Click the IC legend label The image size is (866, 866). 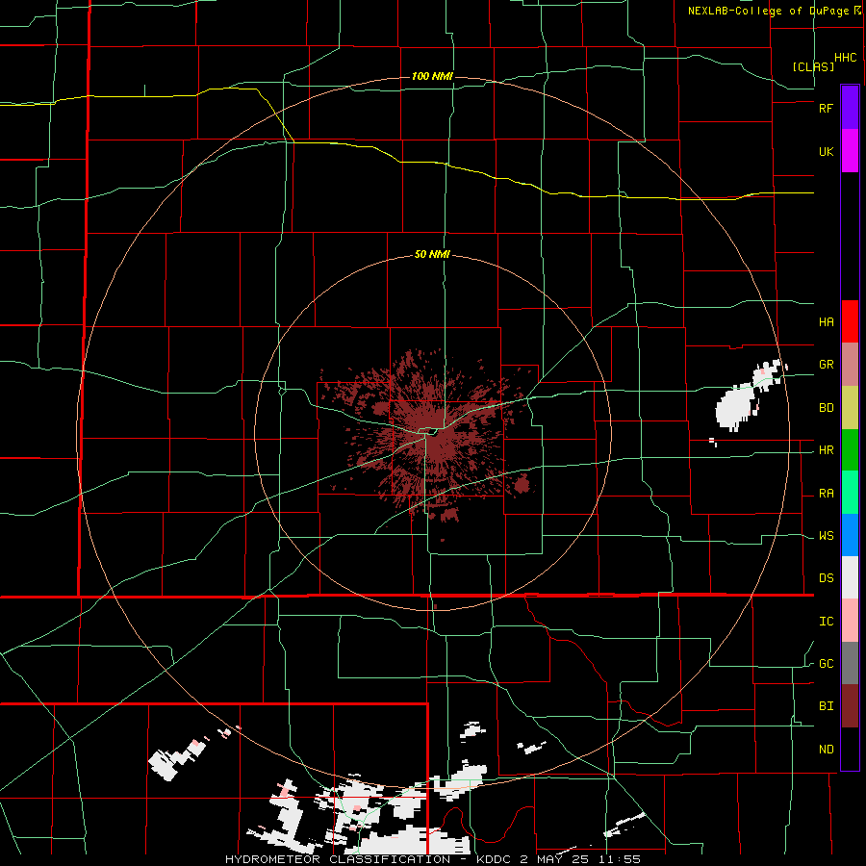[826, 622]
